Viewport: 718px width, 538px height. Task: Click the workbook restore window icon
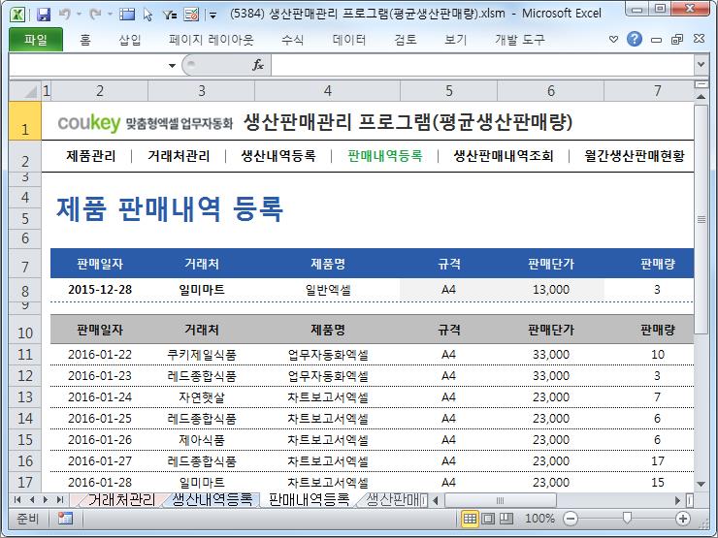point(677,40)
